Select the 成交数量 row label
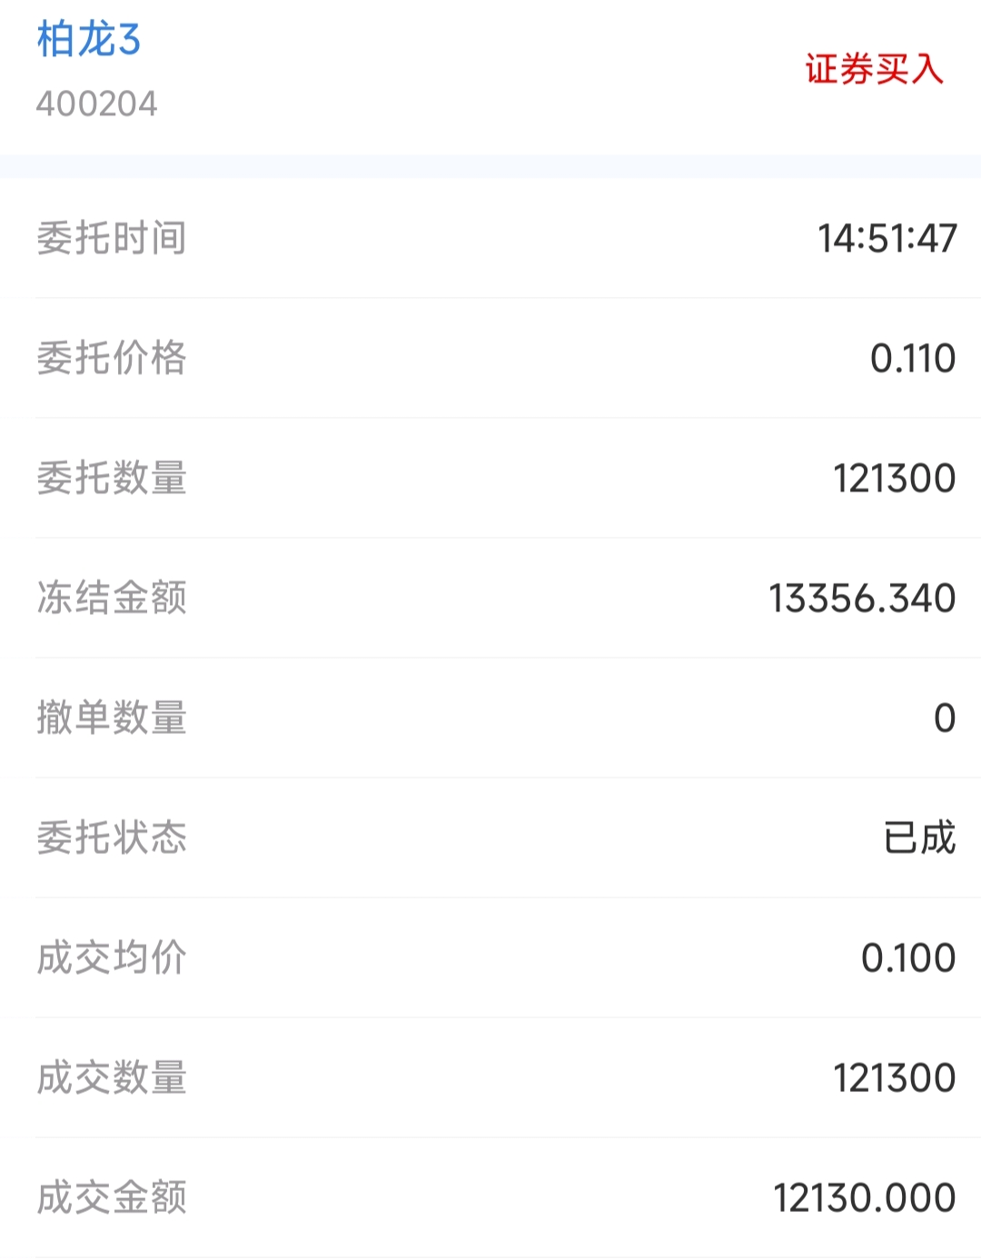The image size is (981, 1259). coord(112,1077)
